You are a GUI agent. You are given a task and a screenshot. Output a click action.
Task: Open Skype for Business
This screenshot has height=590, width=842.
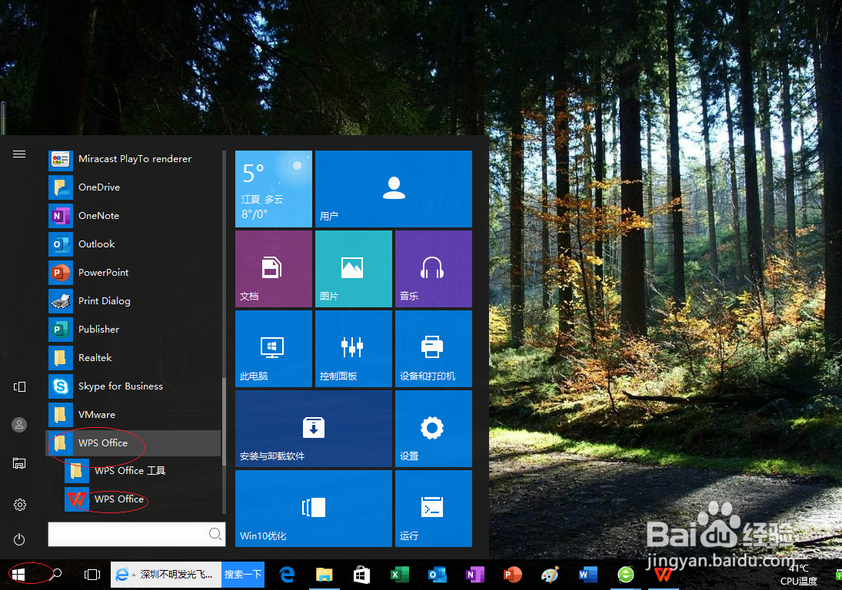tap(135, 386)
